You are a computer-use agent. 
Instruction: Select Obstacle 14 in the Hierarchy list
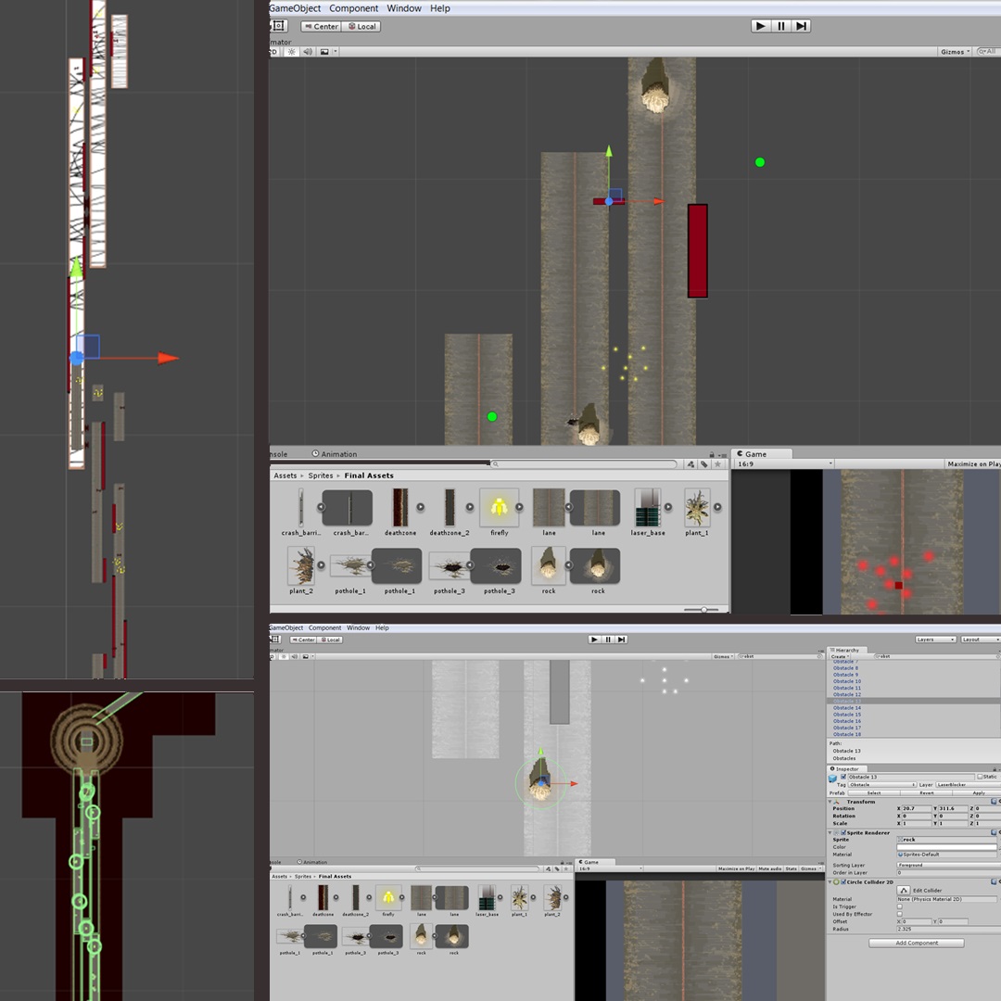click(846, 708)
